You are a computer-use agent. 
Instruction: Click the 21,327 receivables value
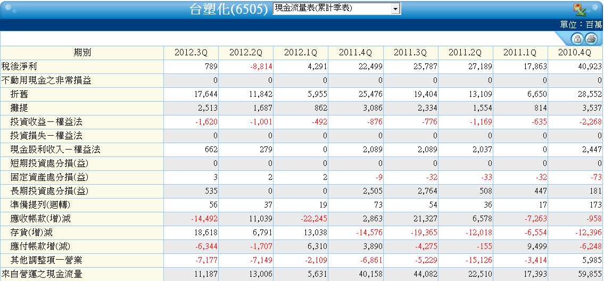(426, 219)
